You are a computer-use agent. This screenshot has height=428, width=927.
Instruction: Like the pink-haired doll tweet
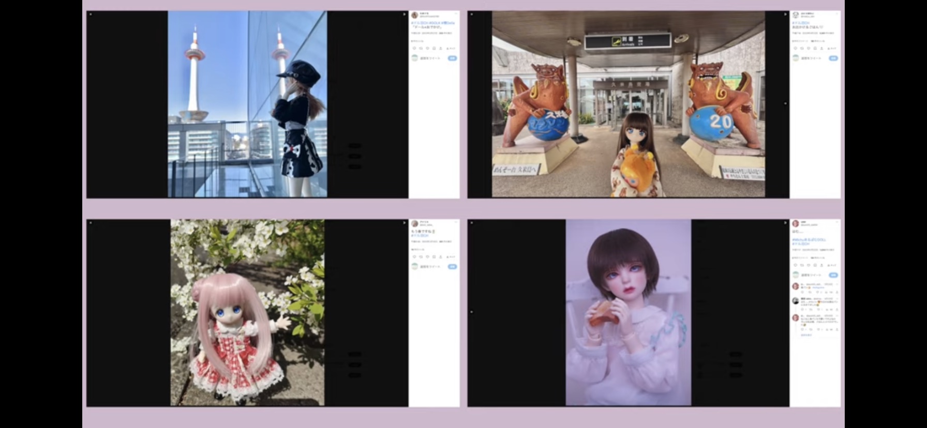pyautogui.click(x=428, y=256)
